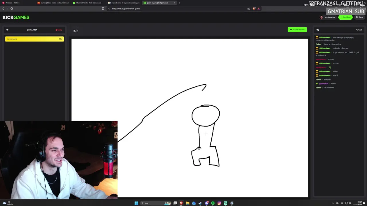
Task: Open File Explorer from the taskbar
Action: (x=188, y=203)
